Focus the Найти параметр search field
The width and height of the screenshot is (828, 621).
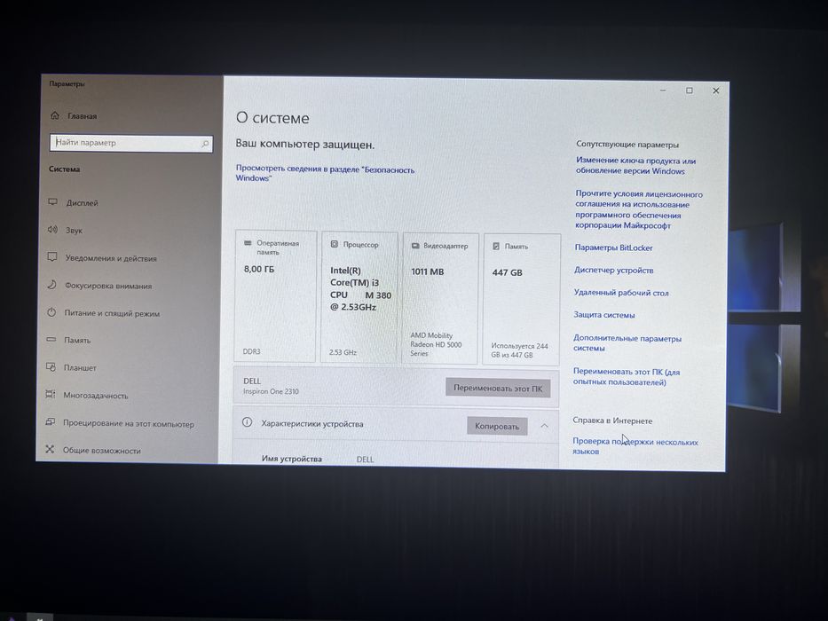click(x=131, y=143)
